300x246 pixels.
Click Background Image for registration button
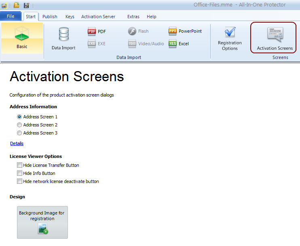(x=42, y=222)
